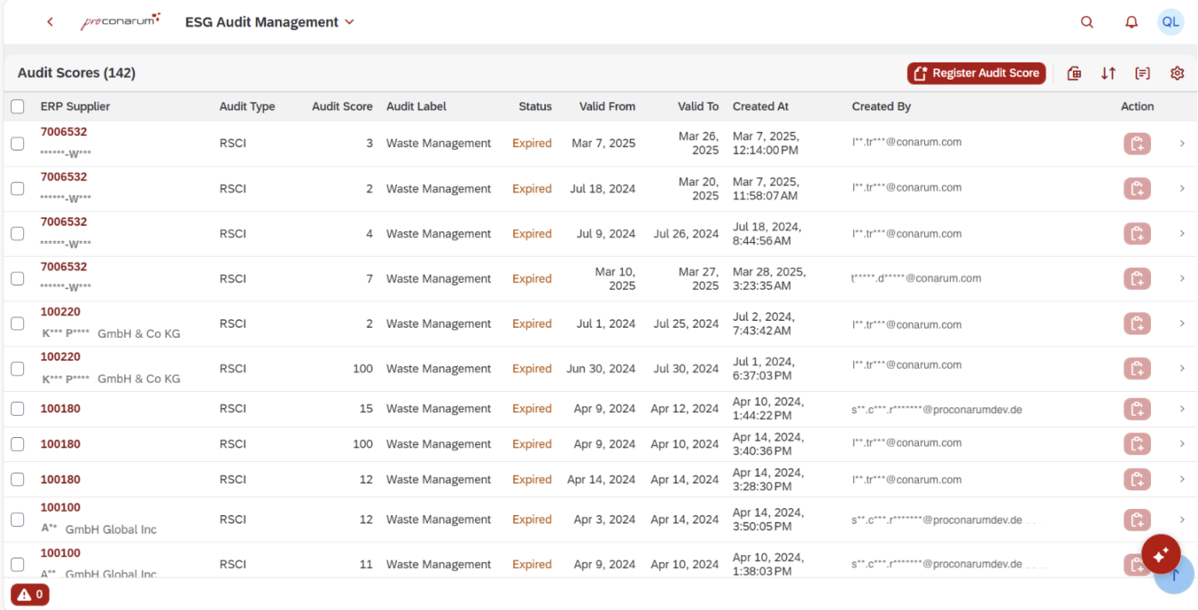Toggle the select-all checkbox in table header
This screenshot has width=1198, height=610.
(x=17, y=107)
